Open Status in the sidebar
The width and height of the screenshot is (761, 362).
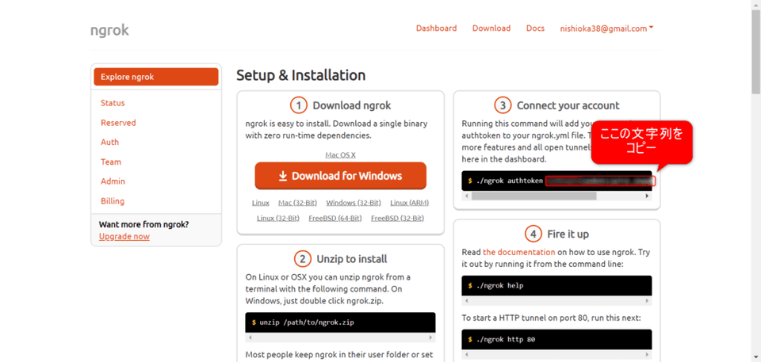113,103
